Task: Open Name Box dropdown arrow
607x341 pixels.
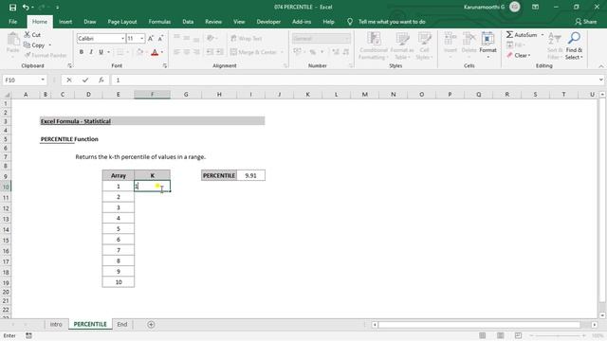Action: pyautogui.click(x=43, y=80)
